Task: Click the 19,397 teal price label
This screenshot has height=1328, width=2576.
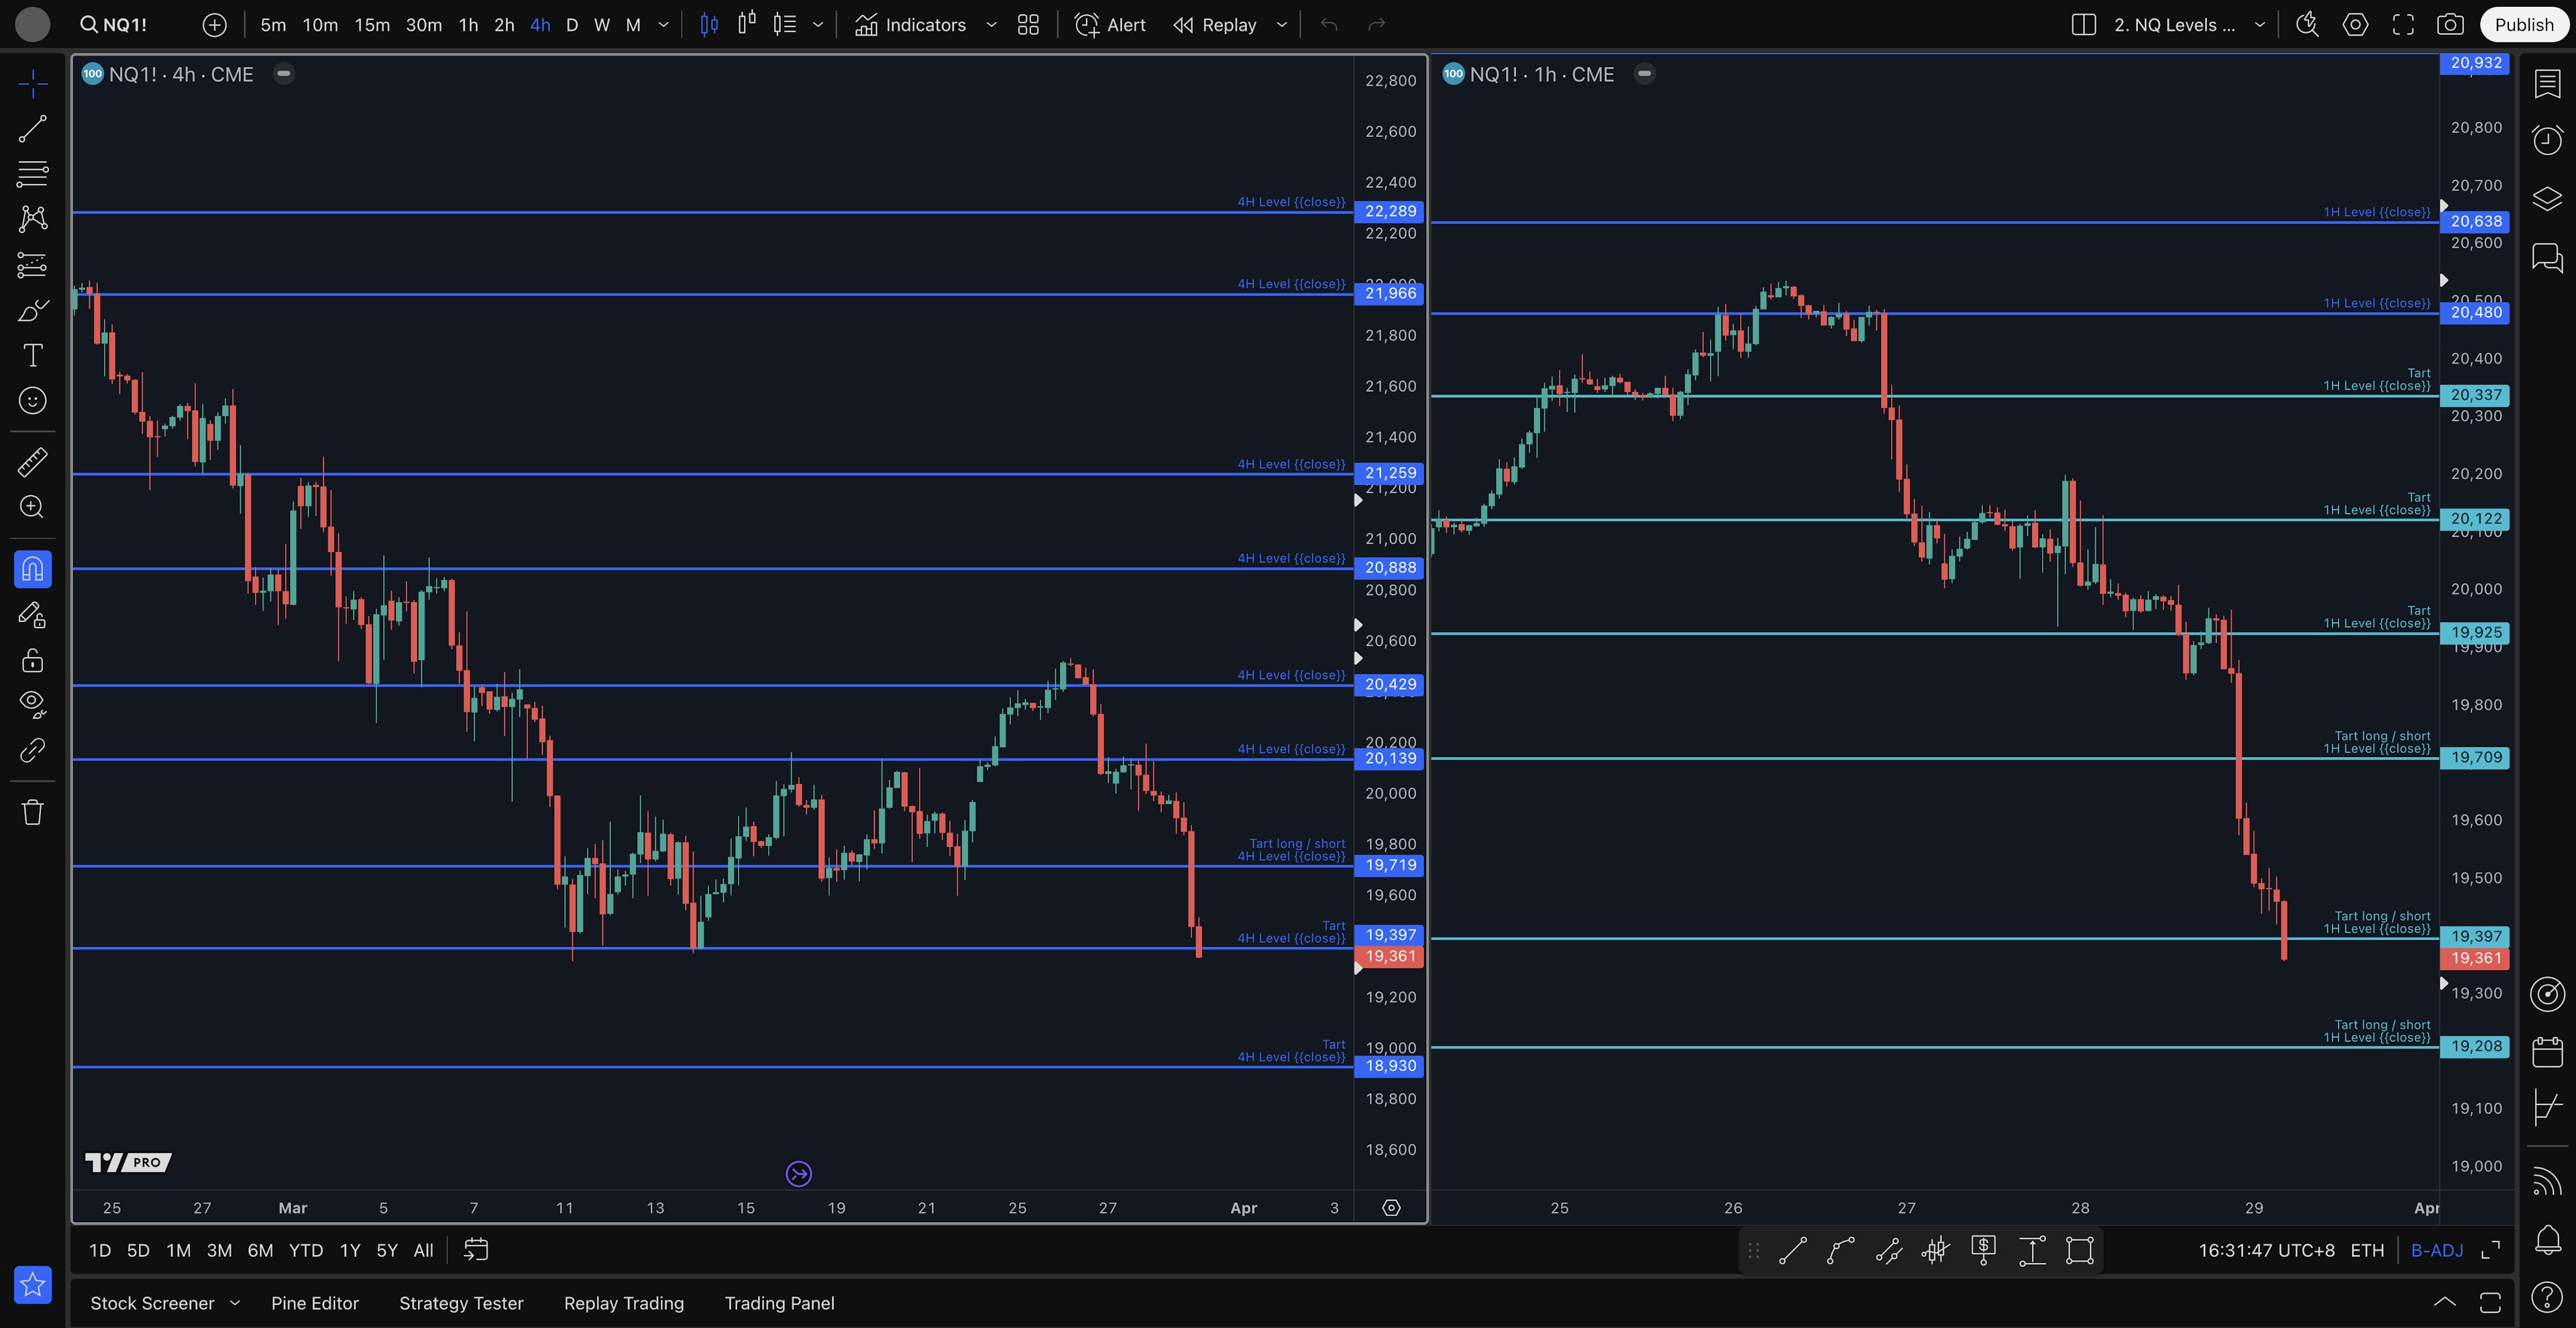Action: click(2476, 936)
